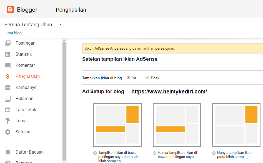Click the Penghasilan dollar sign icon
The width and height of the screenshot is (263, 163).
coord(7,77)
